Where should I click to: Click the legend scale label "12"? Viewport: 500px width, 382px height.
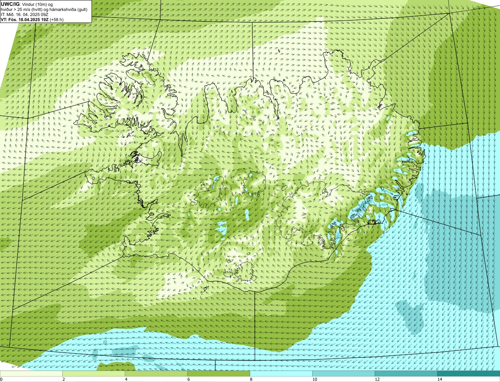click(x=377, y=379)
